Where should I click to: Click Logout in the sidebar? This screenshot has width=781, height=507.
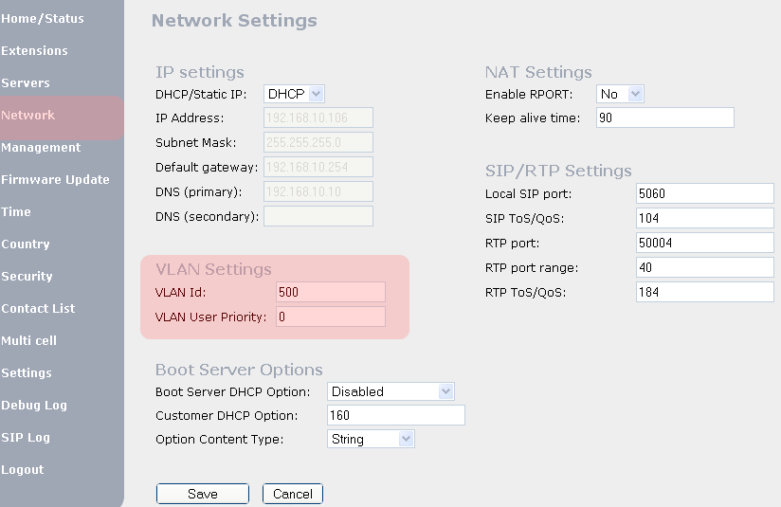(x=23, y=470)
